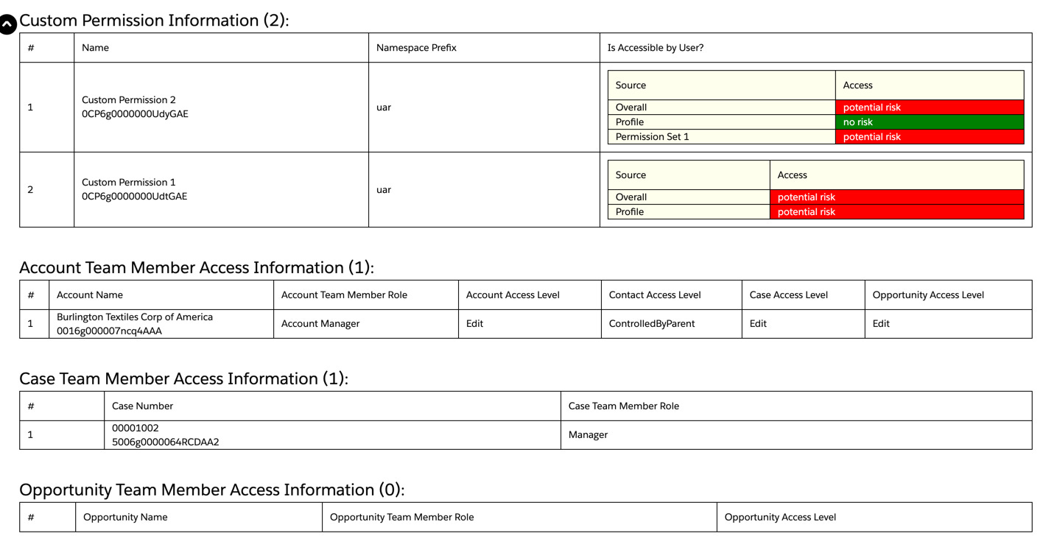Click the green 'no risk' Profile cell

[x=930, y=121]
